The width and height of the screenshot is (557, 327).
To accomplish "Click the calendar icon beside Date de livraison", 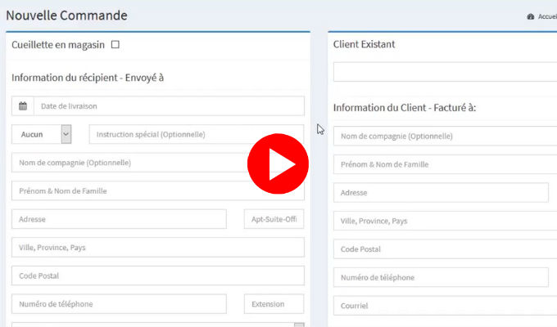I will tap(23, 106).
